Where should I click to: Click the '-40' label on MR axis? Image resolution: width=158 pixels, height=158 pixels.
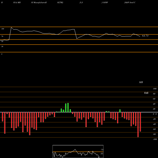(154, 124)
